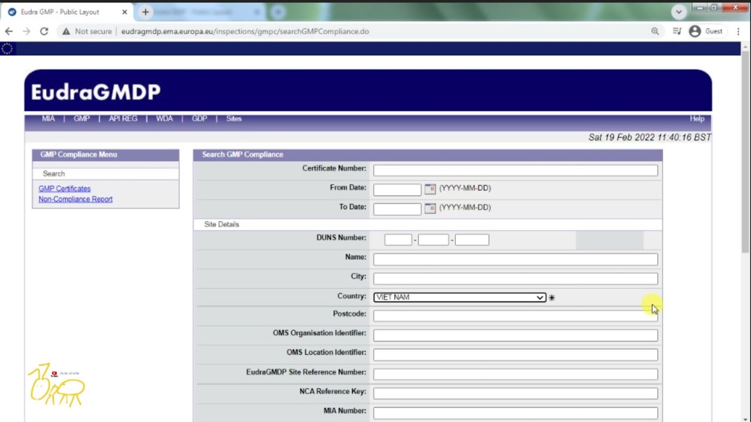
Task: Click the browser back arrow
Action: click(9, 31)
